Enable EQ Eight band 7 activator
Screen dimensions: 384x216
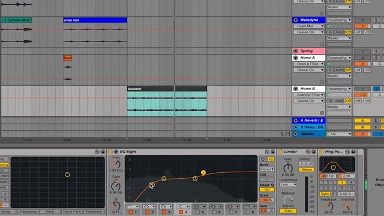pos(231,212)
